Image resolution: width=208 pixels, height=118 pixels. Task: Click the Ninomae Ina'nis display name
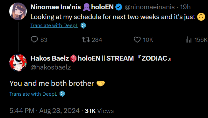pyautogui.click(x=56, y=7)
